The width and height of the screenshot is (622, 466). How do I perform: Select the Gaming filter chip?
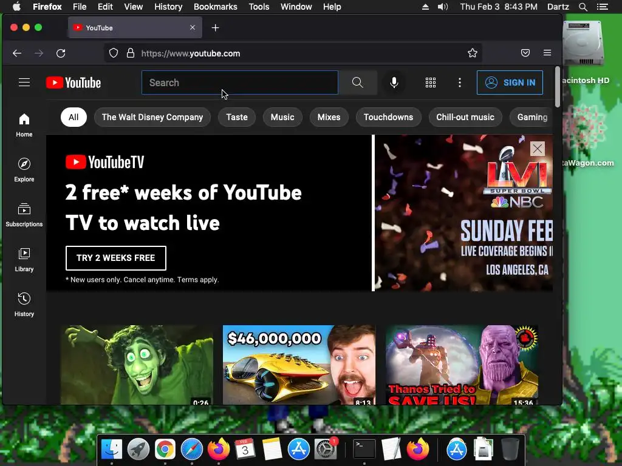(x=531, y=117)
